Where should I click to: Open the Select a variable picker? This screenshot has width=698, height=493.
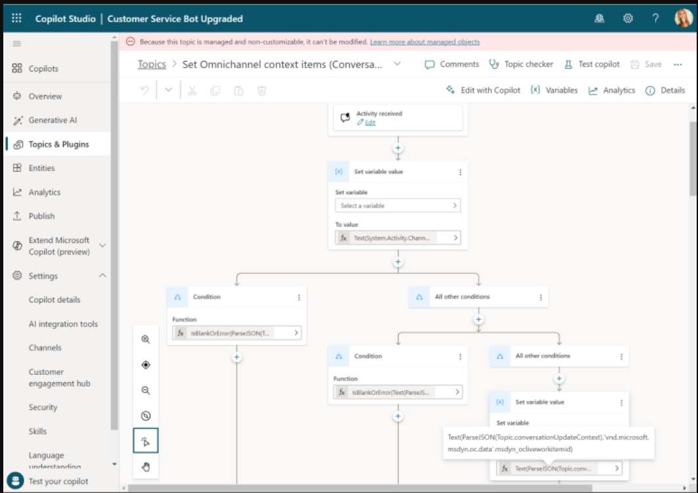(398, 205)
